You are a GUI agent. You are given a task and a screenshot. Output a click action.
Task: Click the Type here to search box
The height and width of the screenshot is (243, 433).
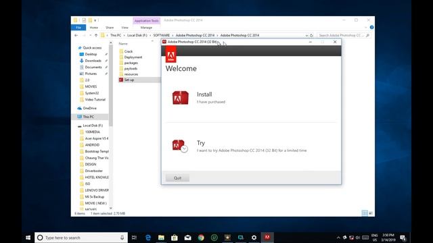(81, 238)
